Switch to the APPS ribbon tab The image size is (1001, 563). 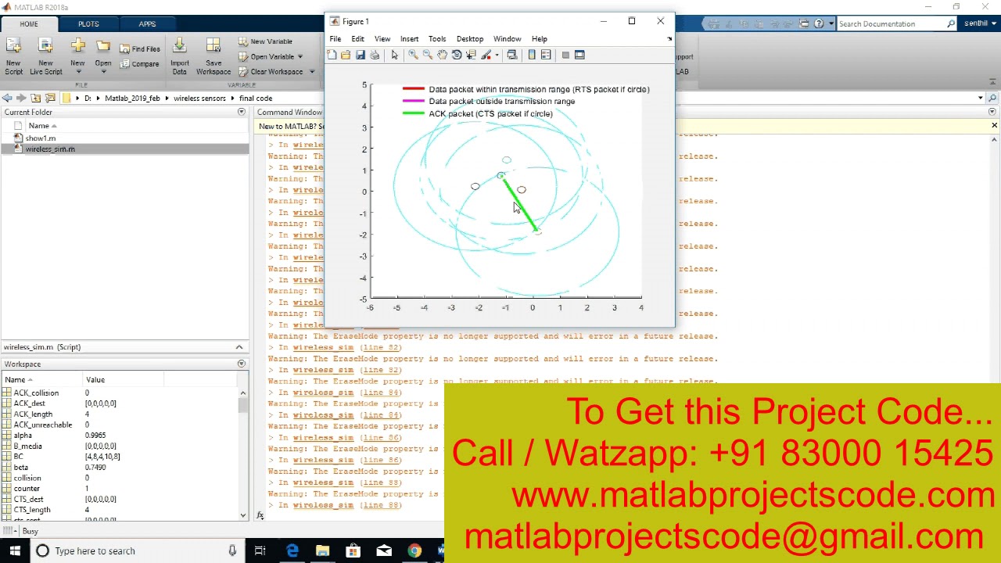(x=147, y=24)
